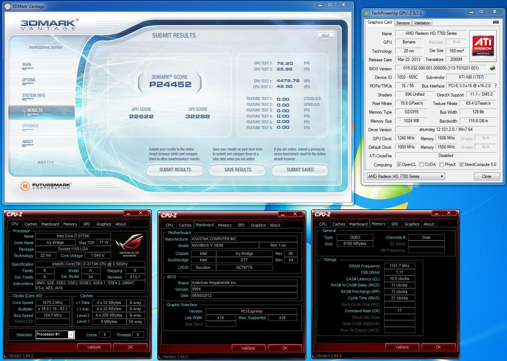Toggle the CUDA checkbox

click(421, 165)
